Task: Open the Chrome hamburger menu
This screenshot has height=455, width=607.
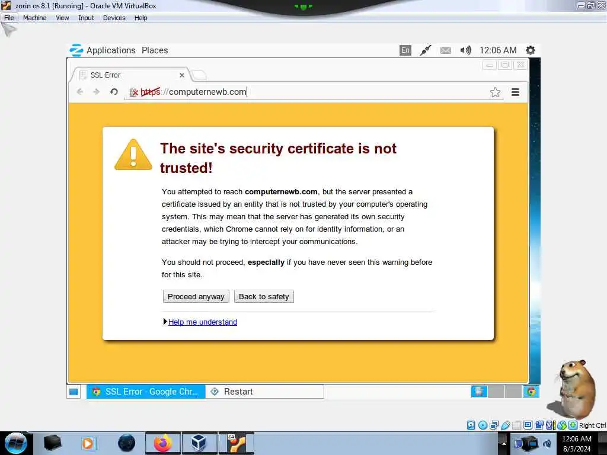Action: click(515, 92)
